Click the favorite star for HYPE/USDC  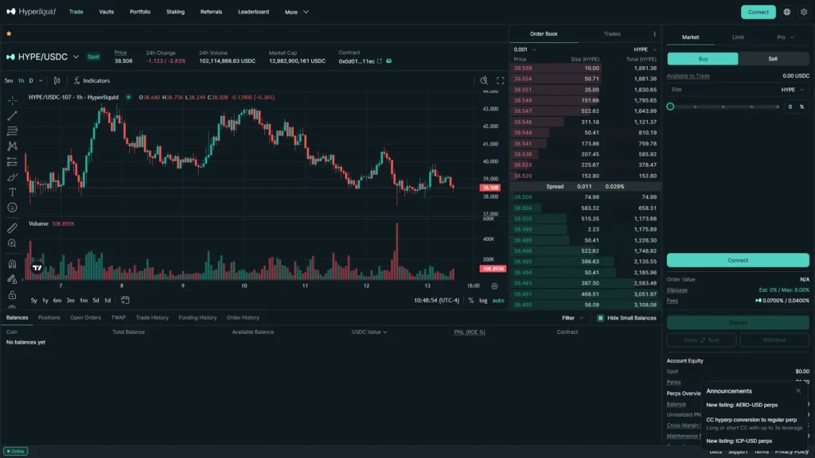coord(9,34)
